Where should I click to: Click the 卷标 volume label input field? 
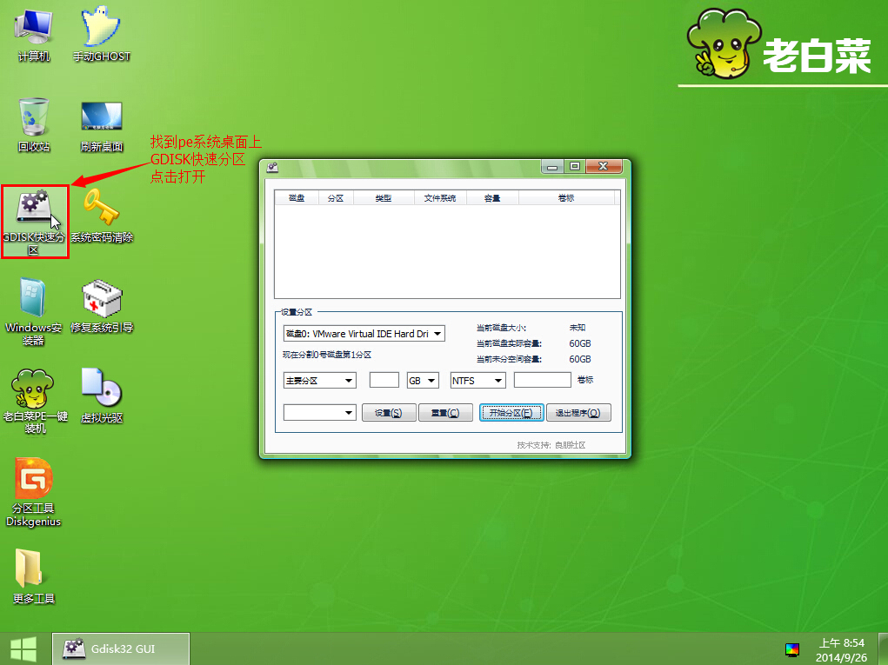(542, 380)
